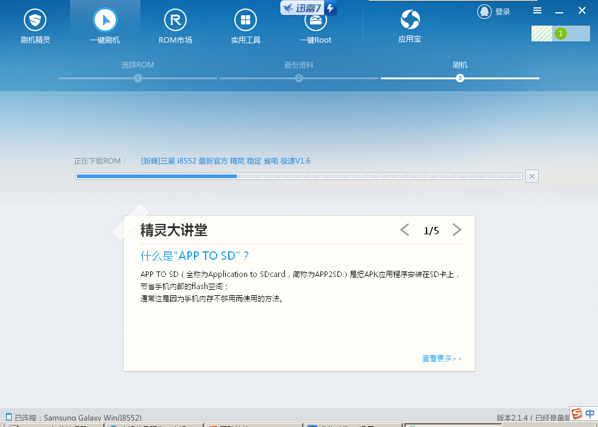The height and width of the screenshot is (427, 598).
Task: Open the ROM市场 ROM market
Action: (175, 24)
